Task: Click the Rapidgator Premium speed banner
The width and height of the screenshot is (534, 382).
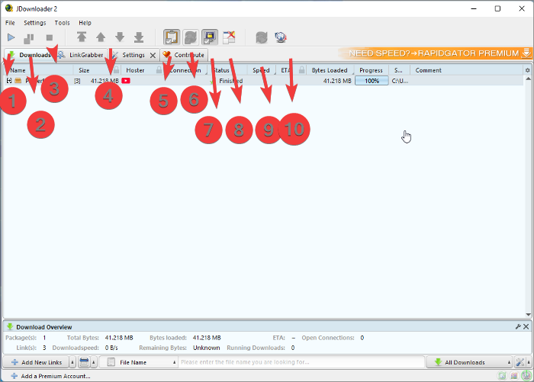Action: coord(435,53)
